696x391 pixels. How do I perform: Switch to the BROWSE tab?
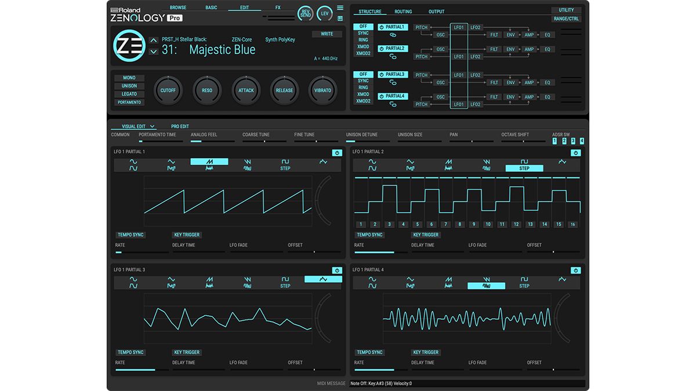[x=178, y=7]
